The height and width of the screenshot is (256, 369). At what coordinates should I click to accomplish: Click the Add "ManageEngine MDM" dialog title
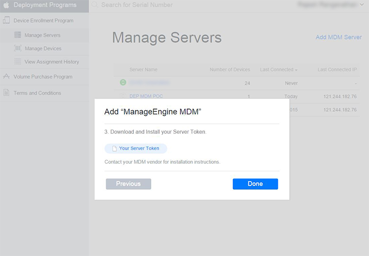[153, 112]
